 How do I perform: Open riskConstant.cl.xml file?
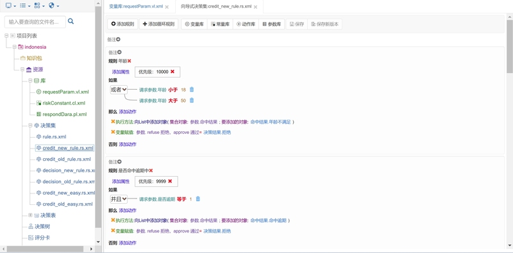(x=63, y=103)
